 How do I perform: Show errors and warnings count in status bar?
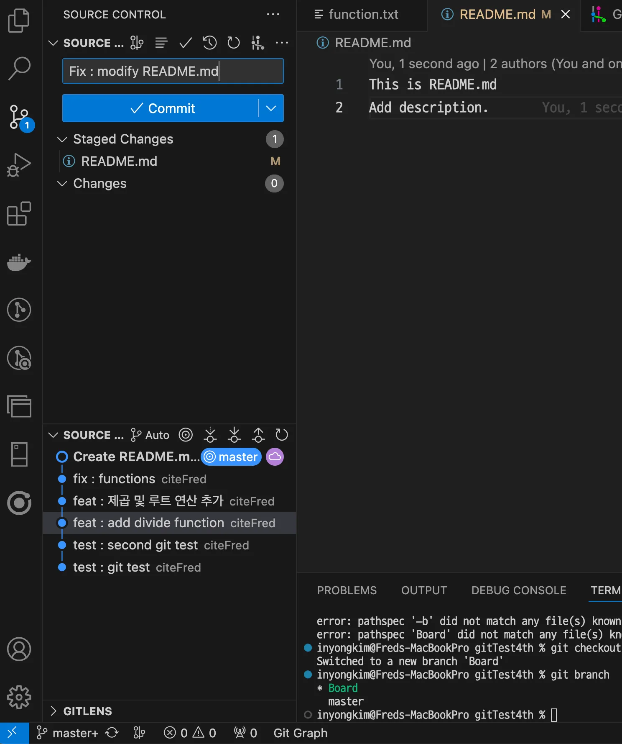tap(190, 733)
